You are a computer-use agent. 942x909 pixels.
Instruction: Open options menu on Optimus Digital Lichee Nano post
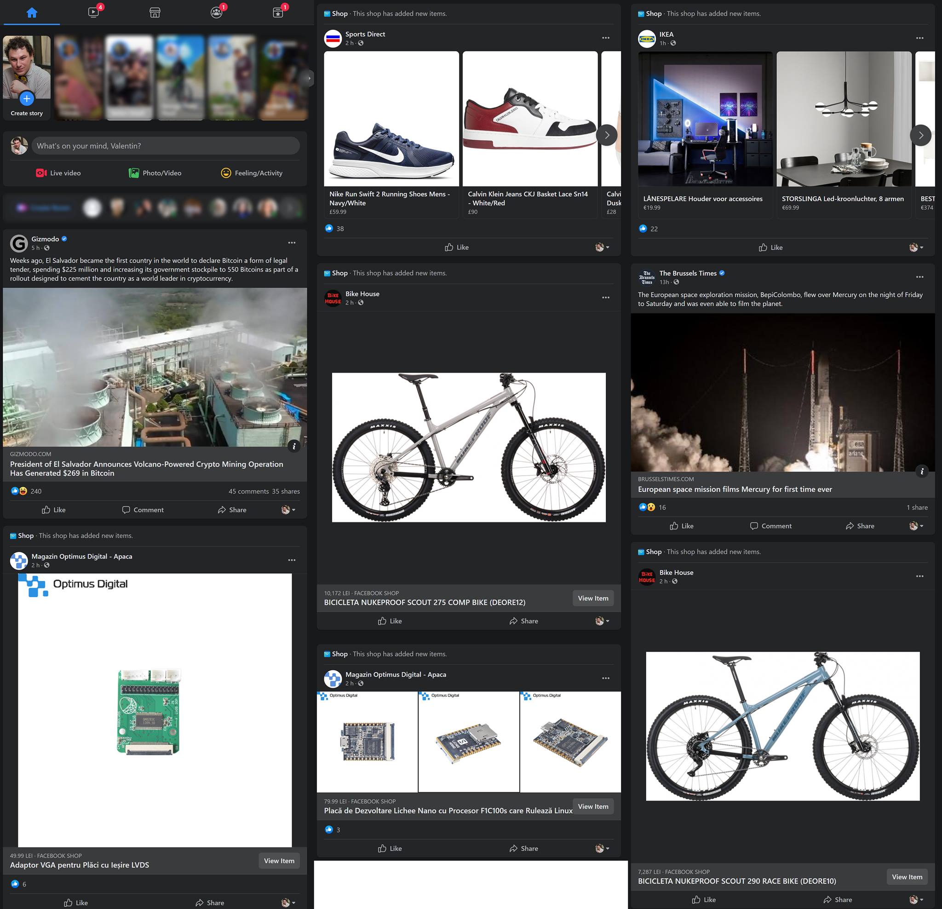click(x=606, y=678)
